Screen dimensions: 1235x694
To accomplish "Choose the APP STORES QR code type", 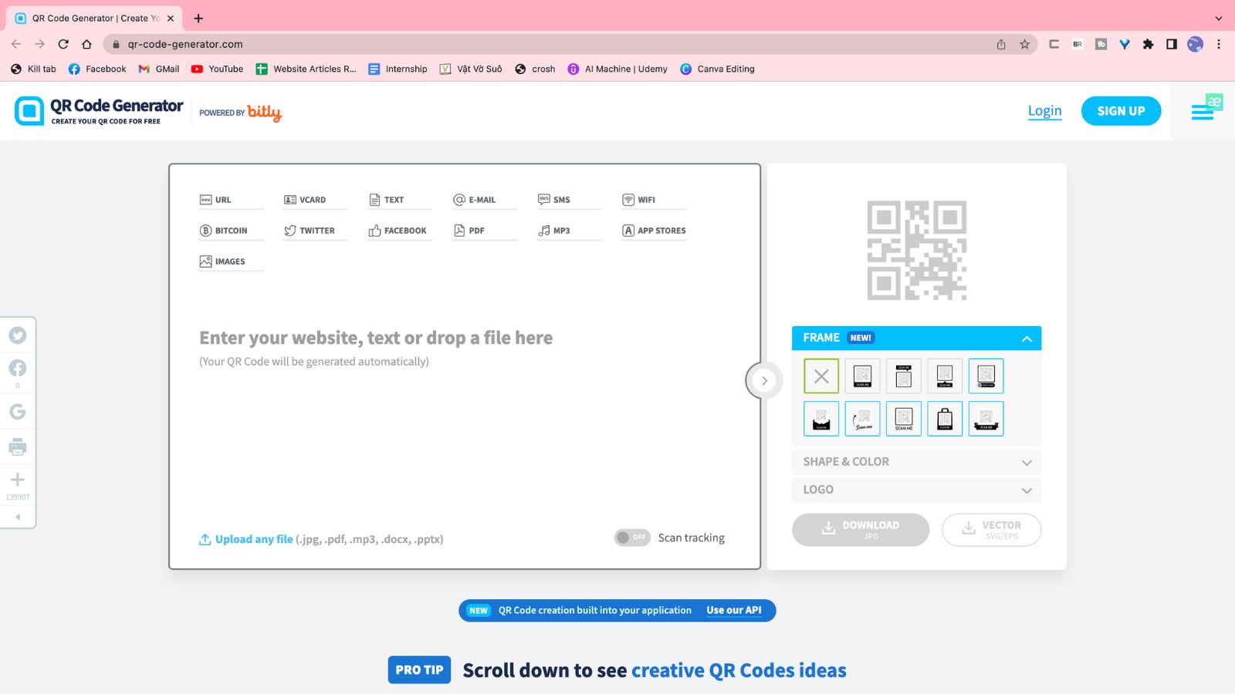I will point(654,231).
